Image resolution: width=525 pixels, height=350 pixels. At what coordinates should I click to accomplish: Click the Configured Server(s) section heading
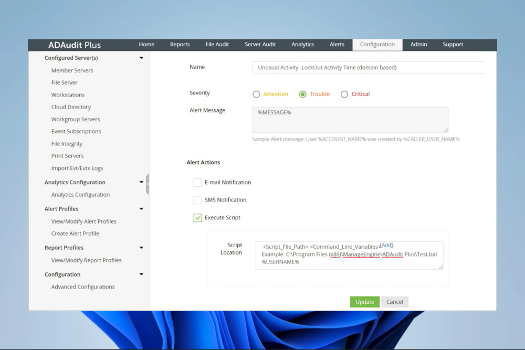click(x=71, y=58)
